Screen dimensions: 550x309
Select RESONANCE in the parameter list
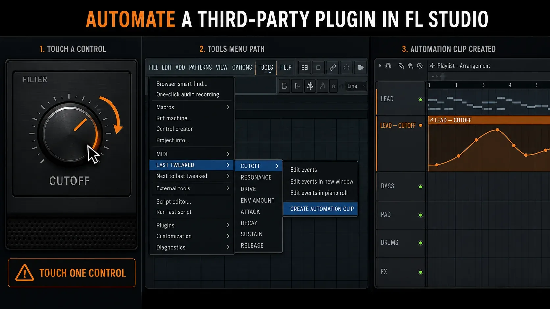[258, 177]
